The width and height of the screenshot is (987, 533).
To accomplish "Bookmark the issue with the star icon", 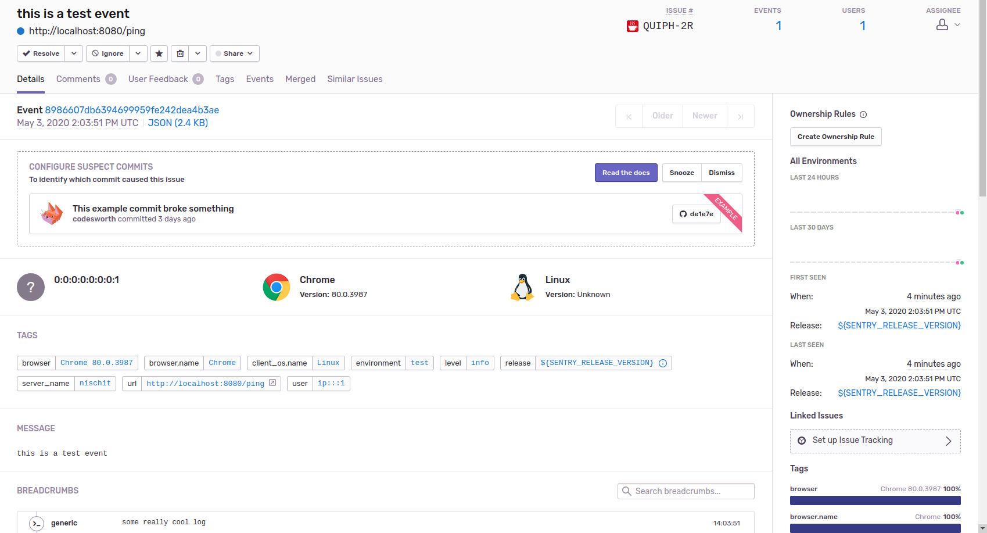I will pyautogui.click(x=159, y=53).
